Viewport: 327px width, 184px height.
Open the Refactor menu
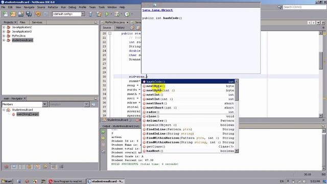(x=53, y=7)
